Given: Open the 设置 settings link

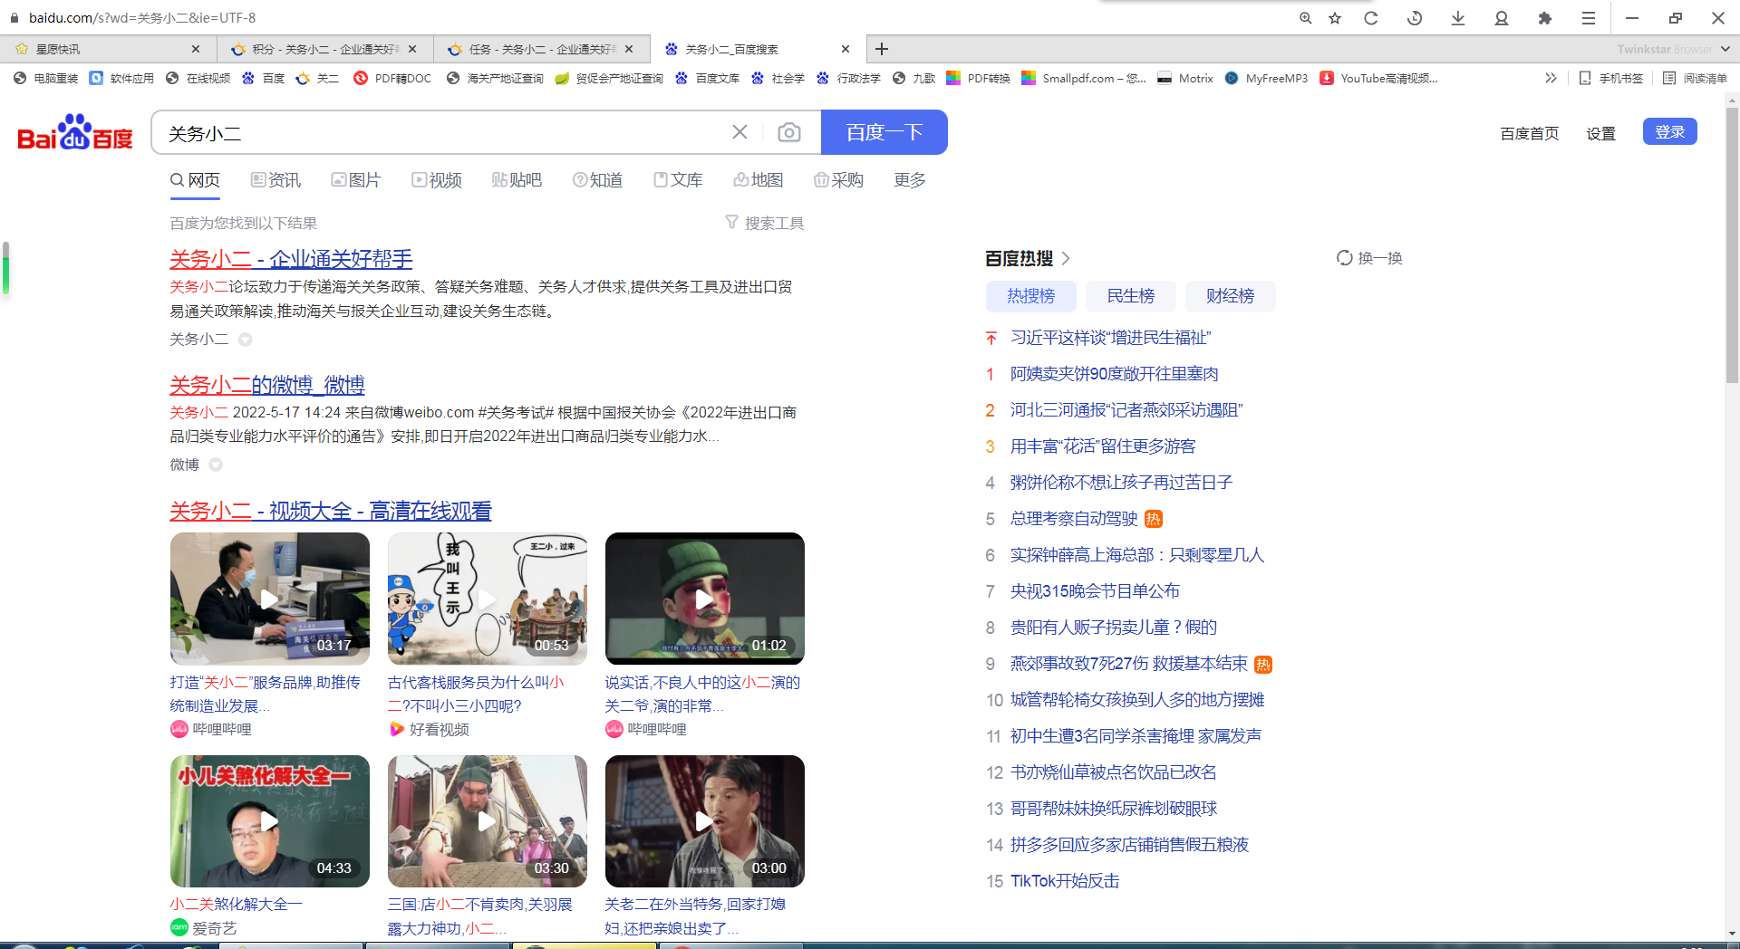Looking at the screenshot, I should click(1601, 133).
